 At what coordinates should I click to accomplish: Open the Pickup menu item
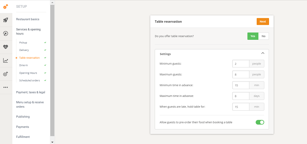click(x=23, y=43)
